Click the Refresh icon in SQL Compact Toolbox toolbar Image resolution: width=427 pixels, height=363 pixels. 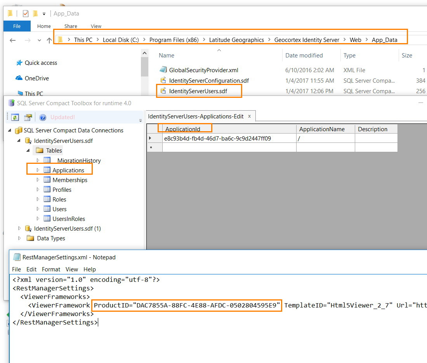click(15, 117)
